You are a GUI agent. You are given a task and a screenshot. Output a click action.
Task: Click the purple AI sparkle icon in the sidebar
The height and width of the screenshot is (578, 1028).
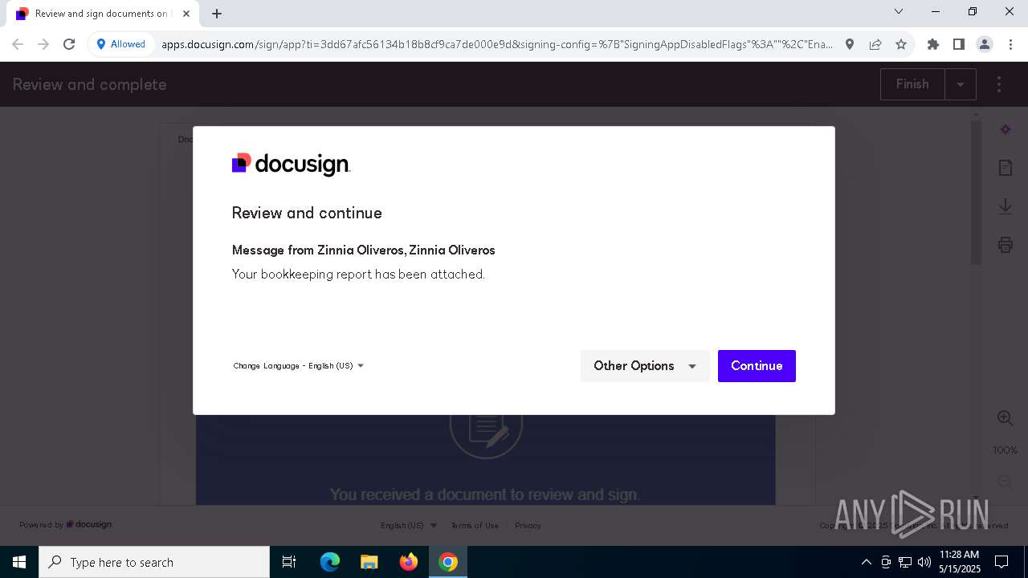click(x=1006, y=129)
